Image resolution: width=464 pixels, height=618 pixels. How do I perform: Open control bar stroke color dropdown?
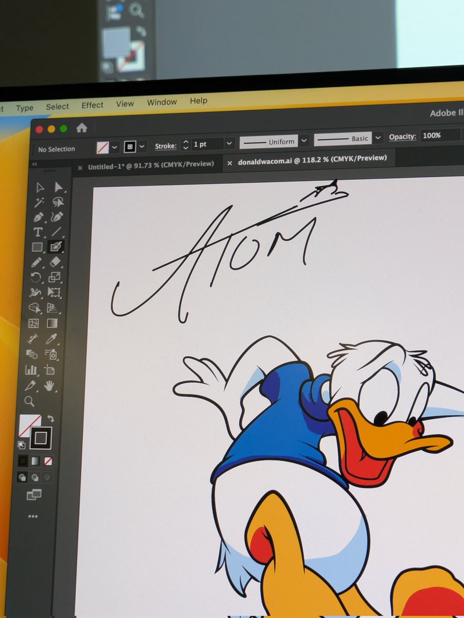[142, 146]
